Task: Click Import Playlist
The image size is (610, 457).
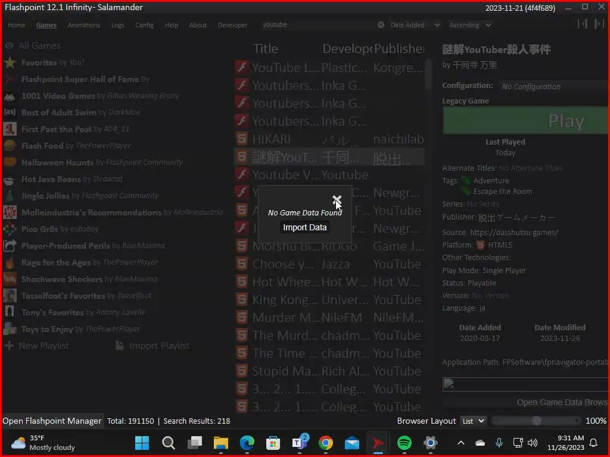Action: pyautogui.click(x=153, y=346)
